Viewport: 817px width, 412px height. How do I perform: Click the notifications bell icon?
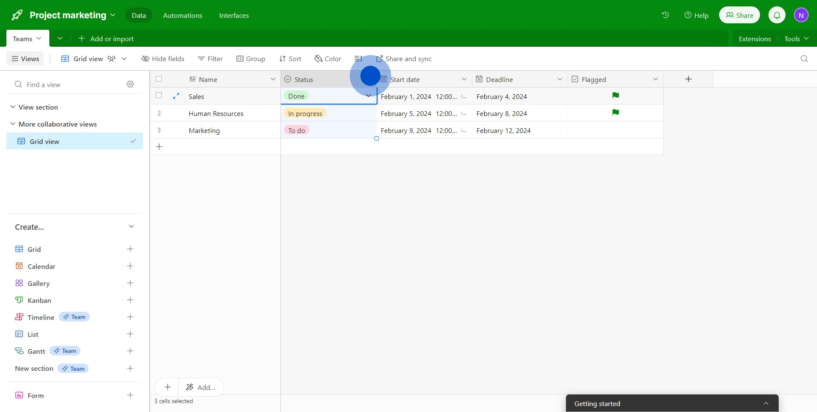tap(777, 15)
